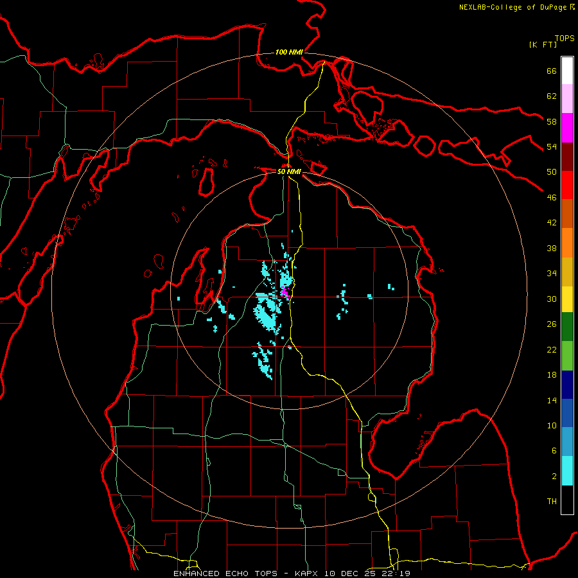Screen dimensions: 578x578
Task: Click the legend value 46
Action: point(552,198)
